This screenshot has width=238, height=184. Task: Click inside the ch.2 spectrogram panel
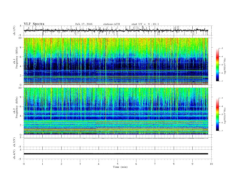click(116, 111)
